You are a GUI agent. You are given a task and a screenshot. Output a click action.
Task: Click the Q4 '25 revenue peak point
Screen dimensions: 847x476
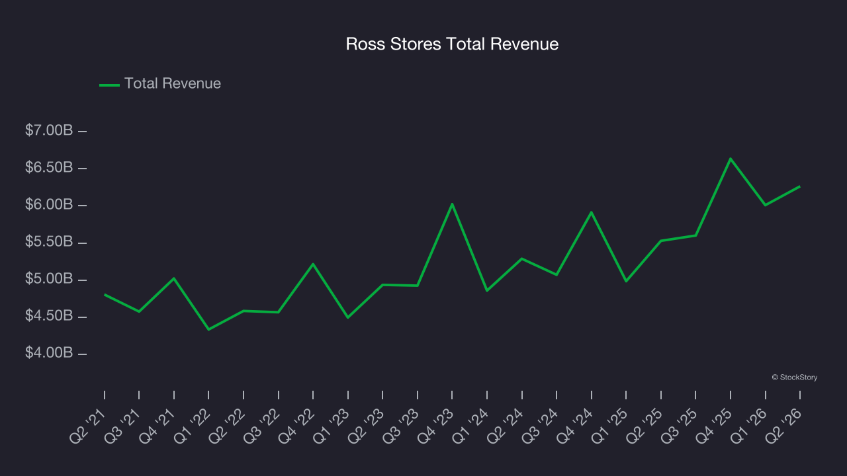point(731,159)
